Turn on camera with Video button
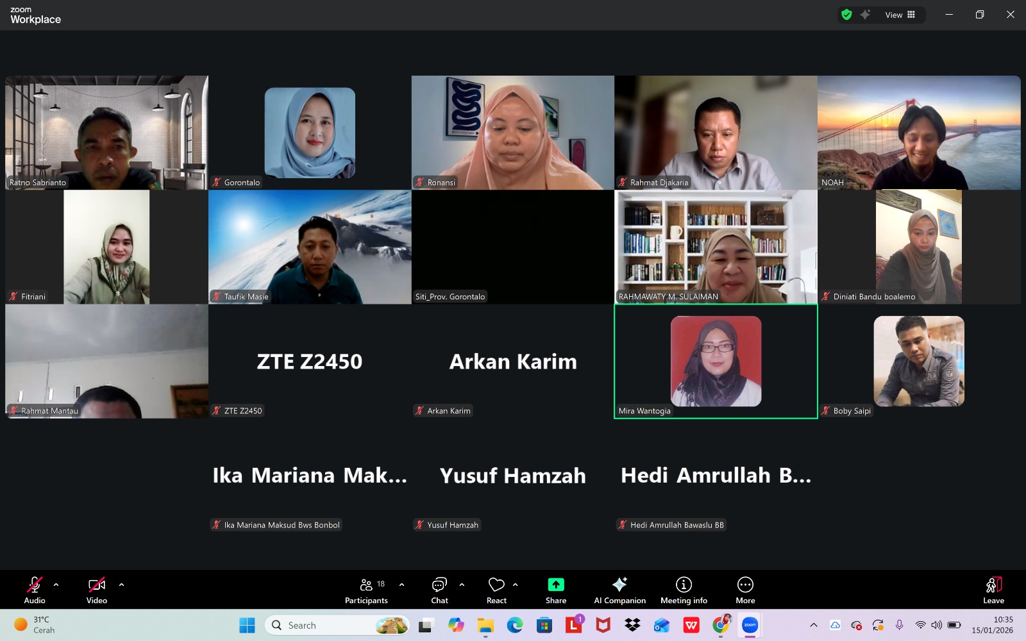This screenshot has height=641, width=1026. pos(97,590)
